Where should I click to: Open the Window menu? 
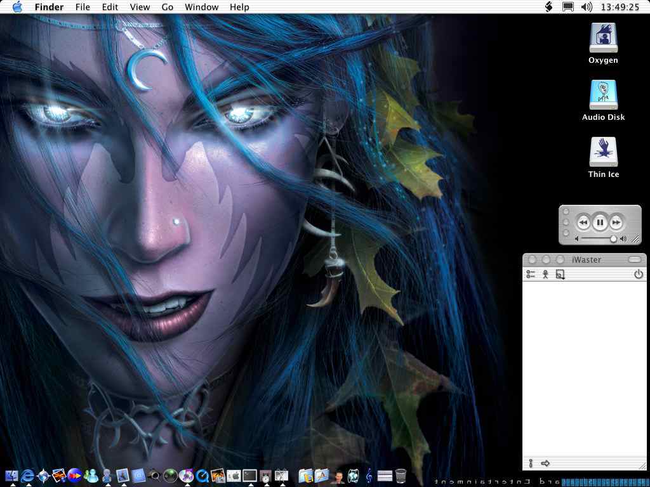[x=201, y=7]
